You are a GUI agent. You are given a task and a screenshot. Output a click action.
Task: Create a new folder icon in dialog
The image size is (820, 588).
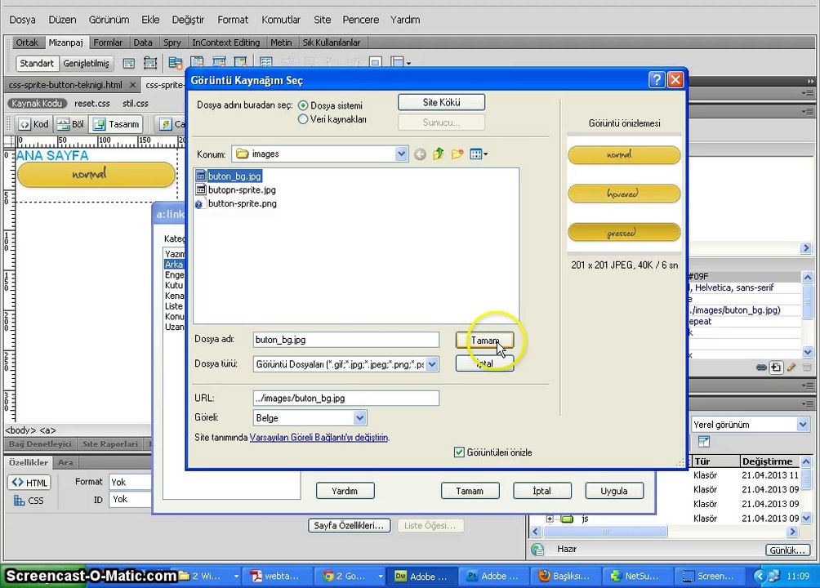click(457, 154)
